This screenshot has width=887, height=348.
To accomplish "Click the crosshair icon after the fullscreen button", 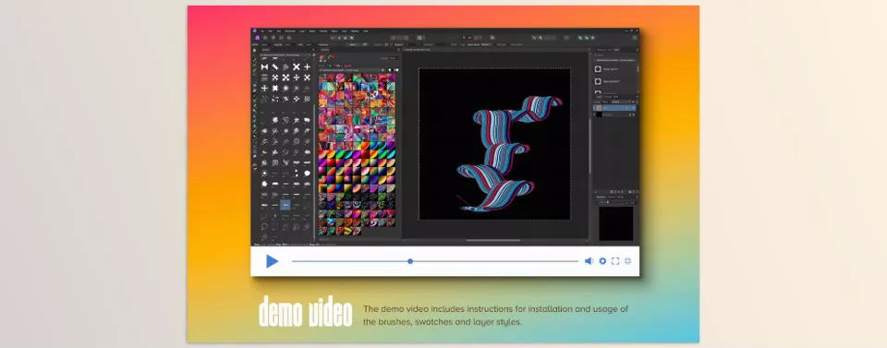I will [627, 261].
